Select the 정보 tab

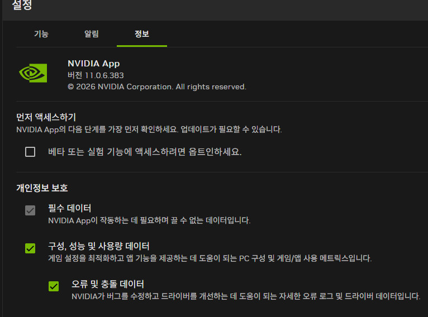[x=142, y=34]
